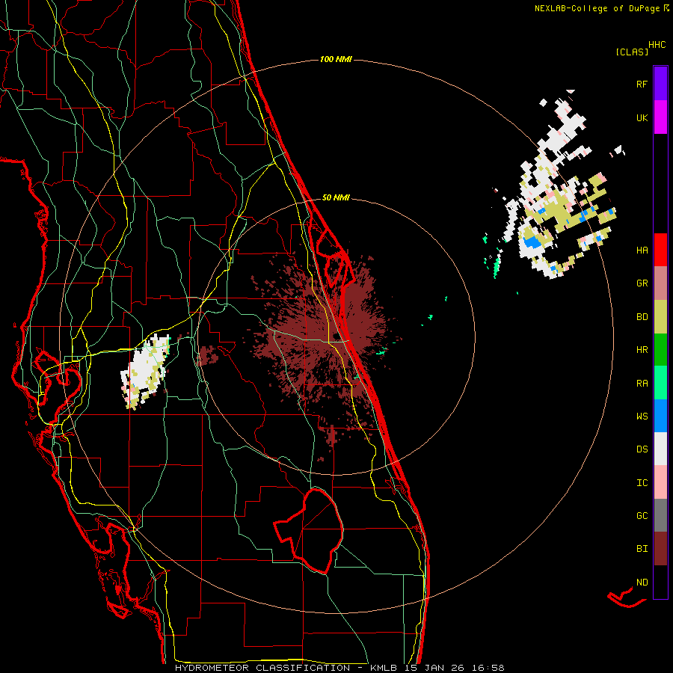This screenshot has width=673, height=673.
Task: Click the BI brown legend swatch
Action: (x=660, y=549)
